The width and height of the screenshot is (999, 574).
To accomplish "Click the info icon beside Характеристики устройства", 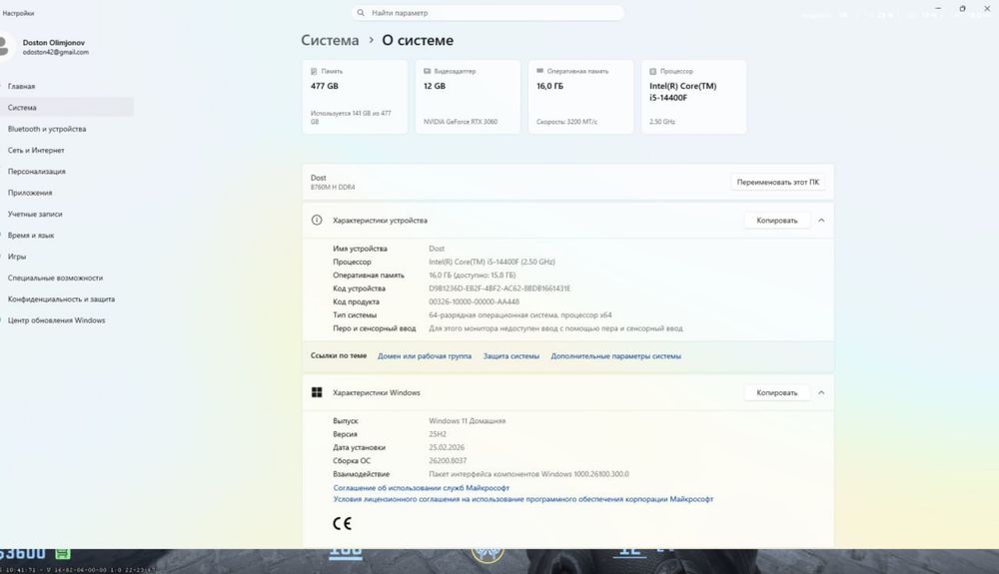I will [317, 221].
